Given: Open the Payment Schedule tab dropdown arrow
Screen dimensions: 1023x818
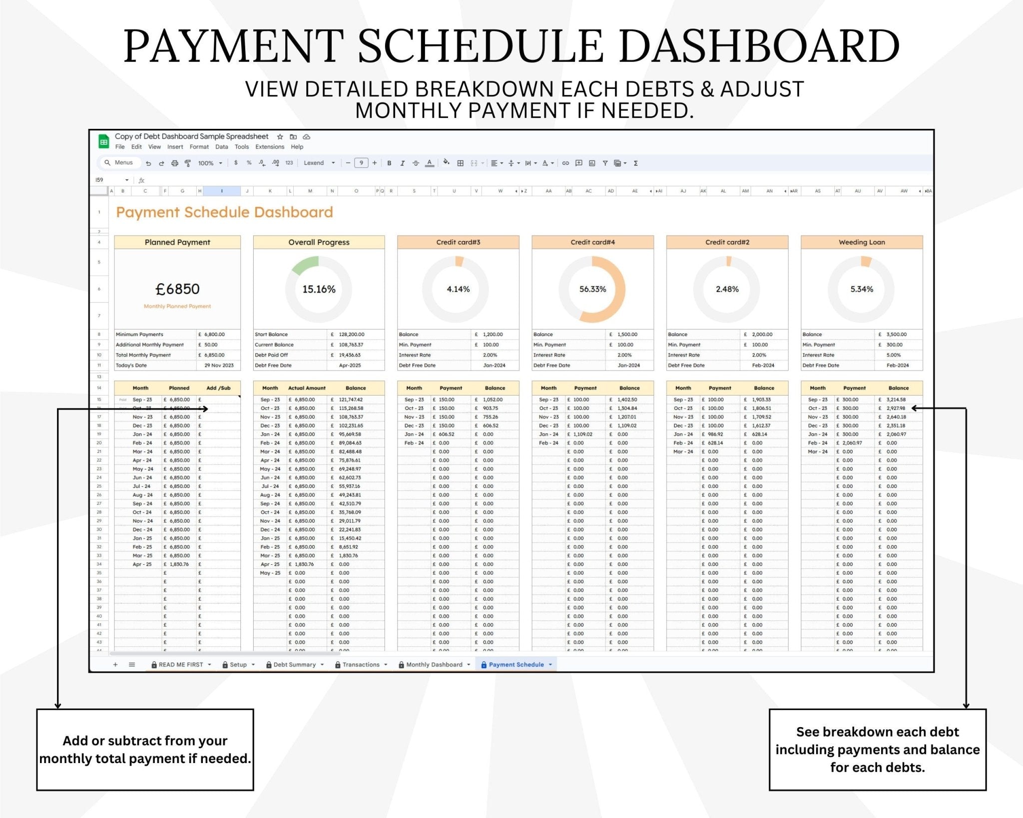Looking at the screenshot, I should 551,665.
